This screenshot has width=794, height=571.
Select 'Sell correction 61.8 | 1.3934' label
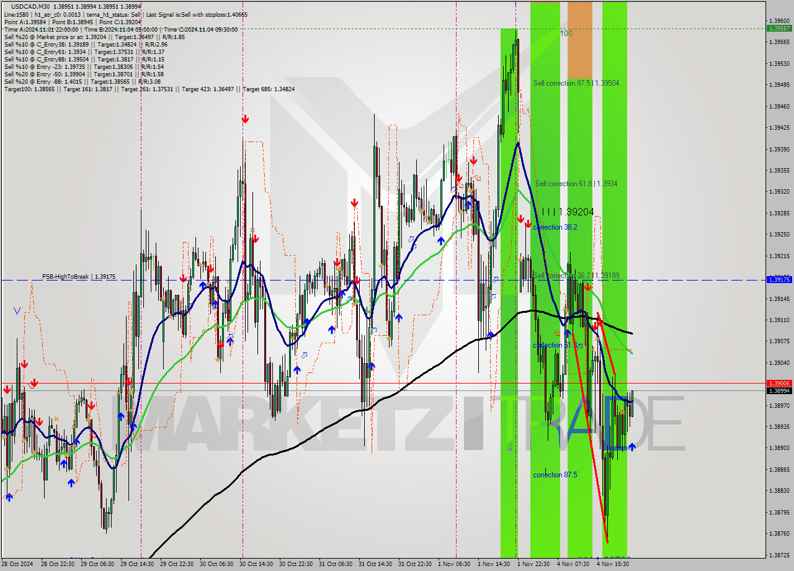(576, 183)
